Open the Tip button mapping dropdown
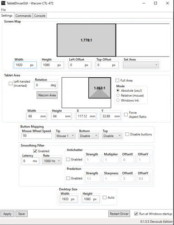 pos(65,136)
